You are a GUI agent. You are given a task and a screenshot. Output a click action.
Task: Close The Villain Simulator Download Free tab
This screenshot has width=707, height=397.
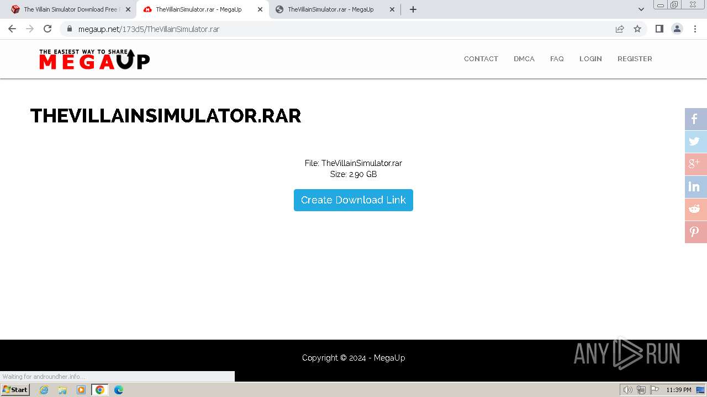[x=128, y=9]
